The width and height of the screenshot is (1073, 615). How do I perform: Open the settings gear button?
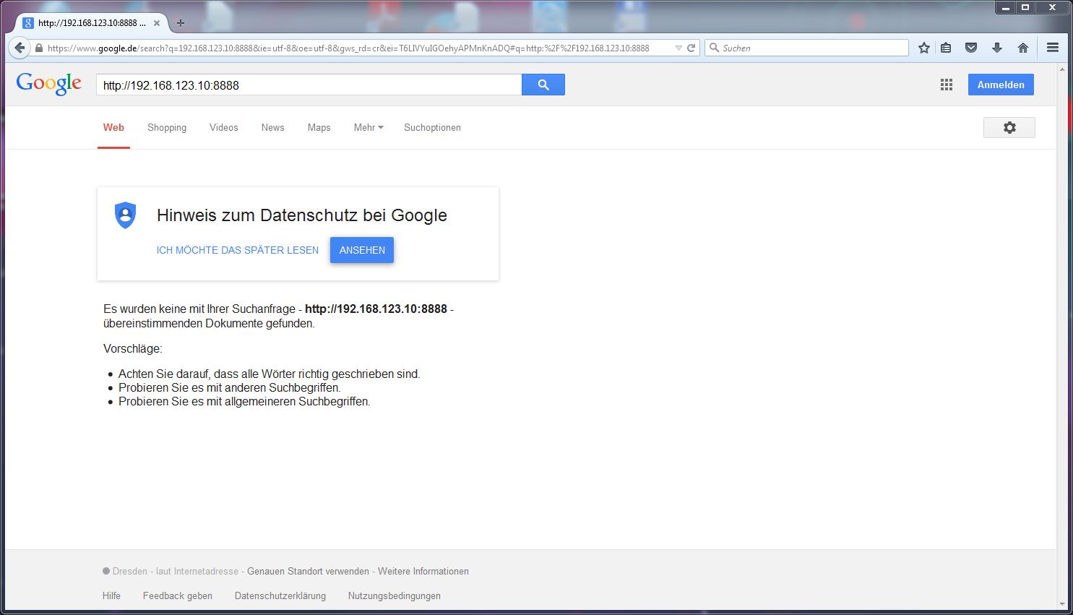pos(1009,127)
